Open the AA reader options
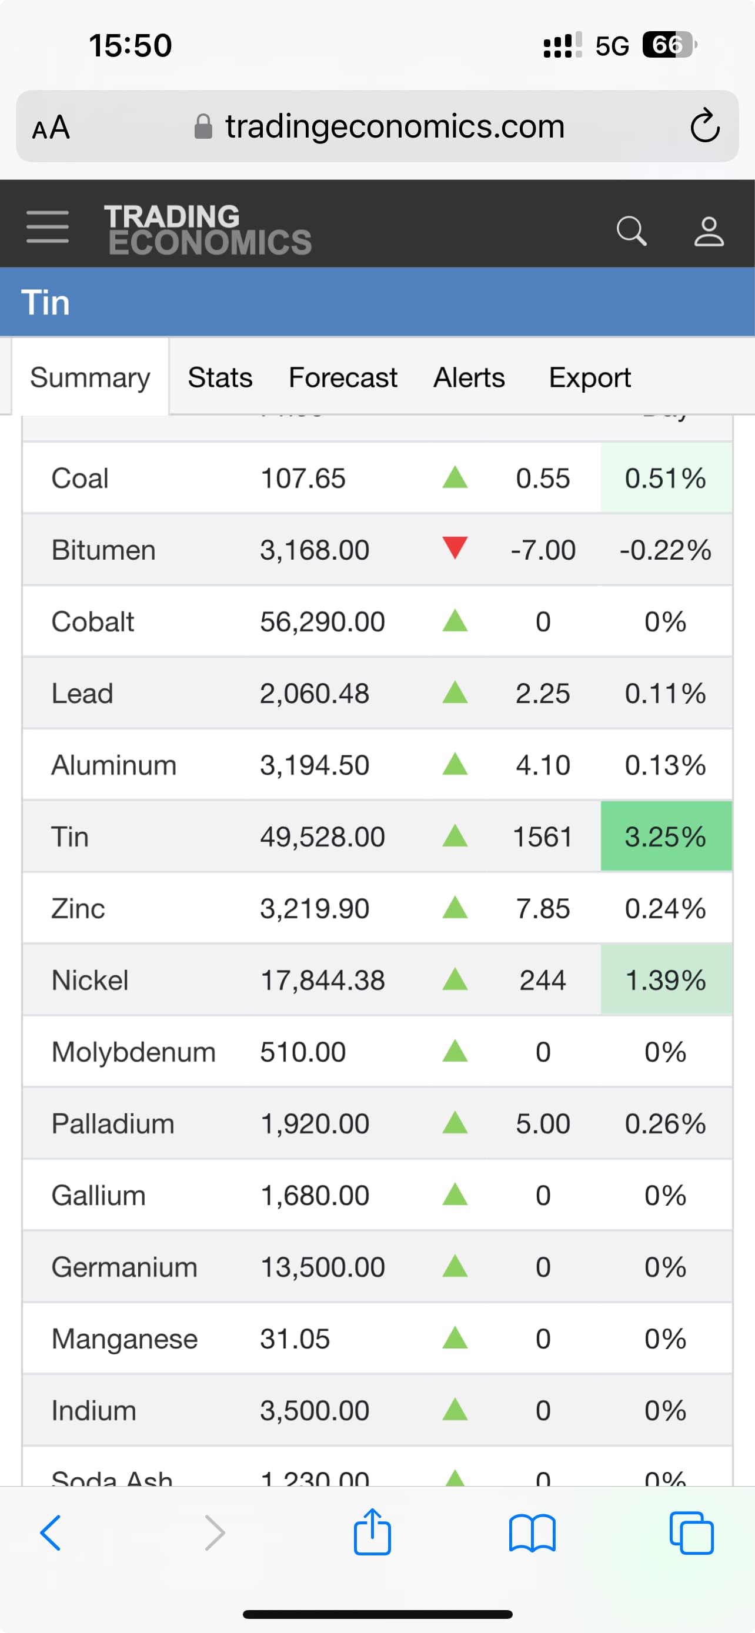Screen dimensions: 755x1633 (x=51, y=127)
